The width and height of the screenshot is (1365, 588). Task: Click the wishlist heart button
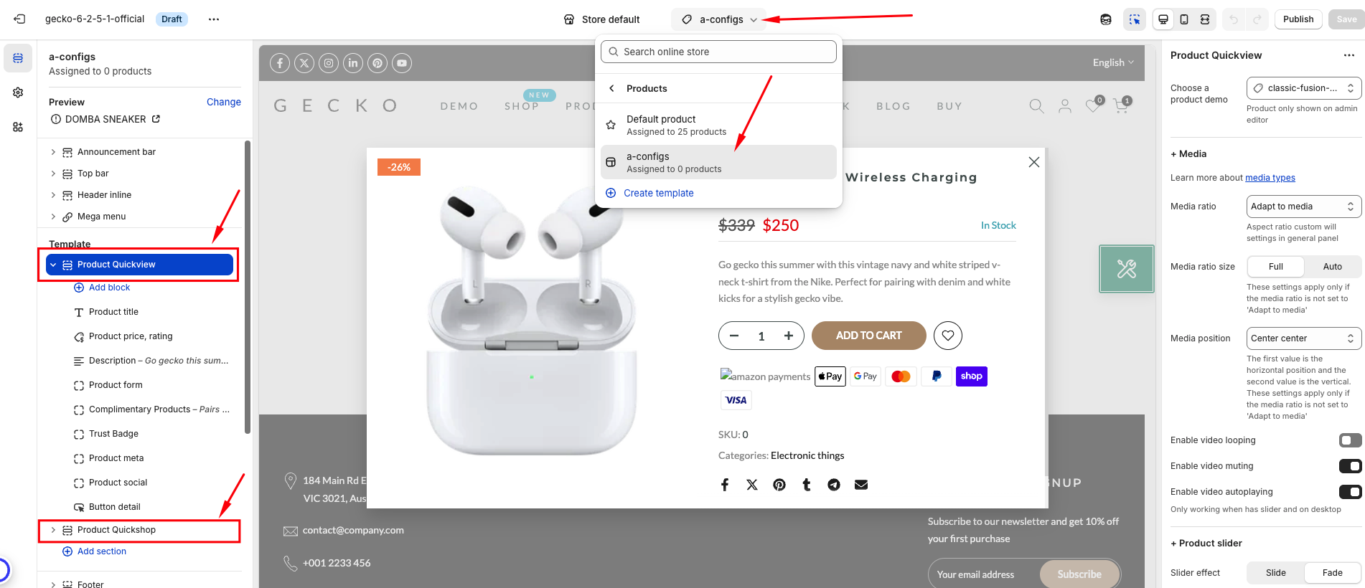(948, 336)
